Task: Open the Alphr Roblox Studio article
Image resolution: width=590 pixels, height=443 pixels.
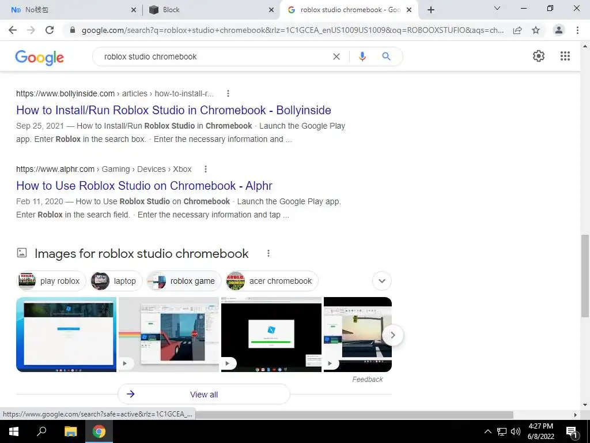Action: pyautogui.click(x=144, y=186)
